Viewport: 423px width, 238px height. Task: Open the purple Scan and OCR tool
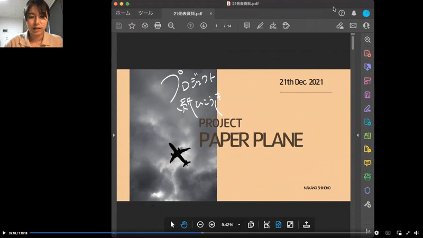coord(367,95)
